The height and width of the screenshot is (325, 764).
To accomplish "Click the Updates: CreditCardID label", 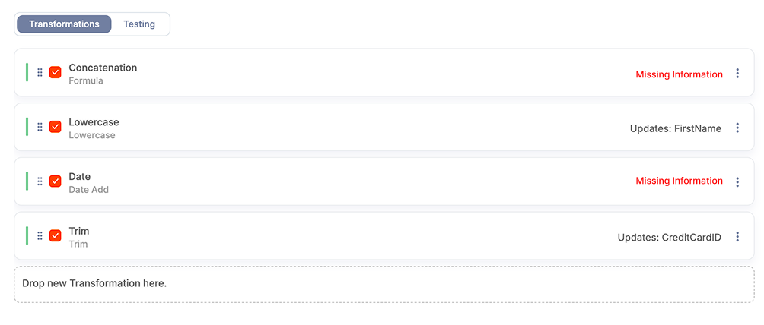I will [x=669, y=238].
